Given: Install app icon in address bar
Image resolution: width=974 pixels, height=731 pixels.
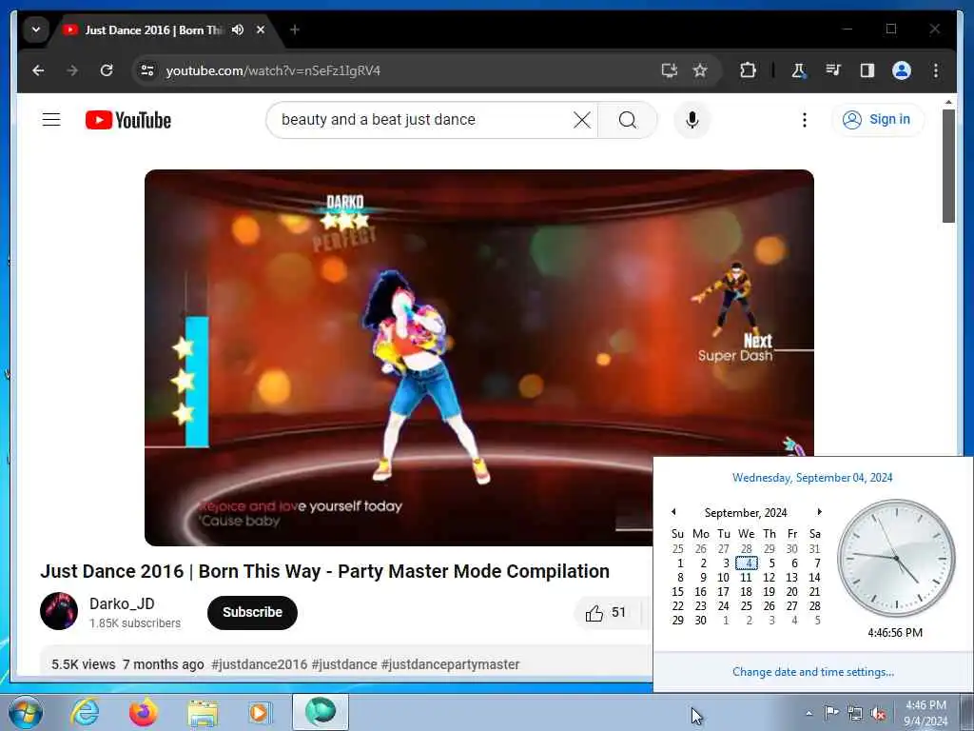Looking at the screenshot, I should [670, 70].
